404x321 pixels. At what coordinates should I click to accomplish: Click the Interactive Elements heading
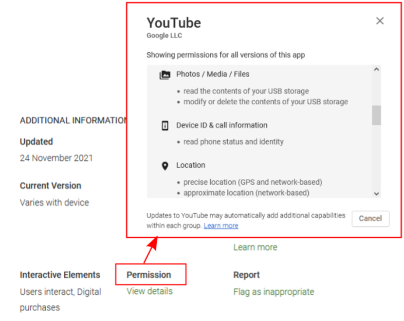click(60, 275)
